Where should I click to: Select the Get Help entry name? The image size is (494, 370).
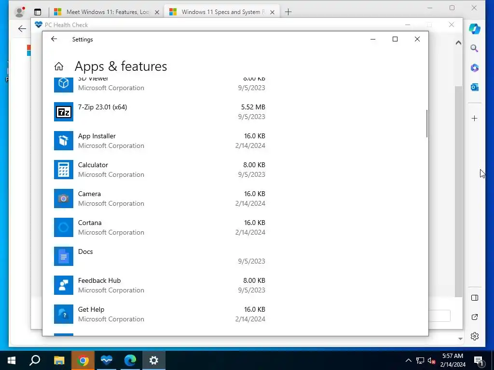91,310
